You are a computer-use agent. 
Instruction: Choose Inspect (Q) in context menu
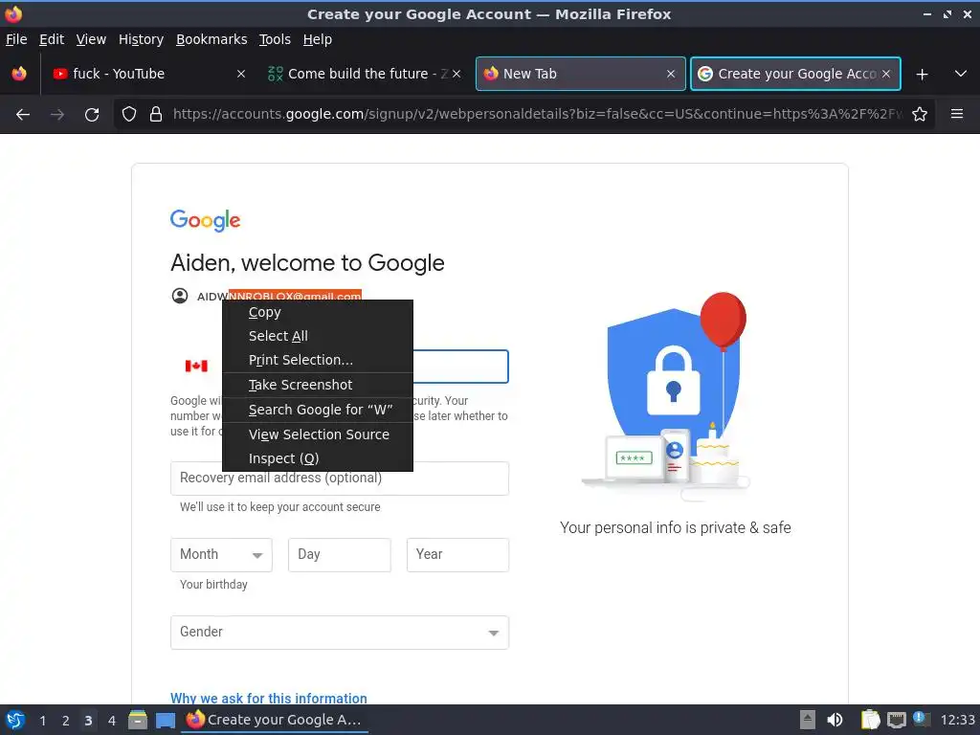coord(318,458)
